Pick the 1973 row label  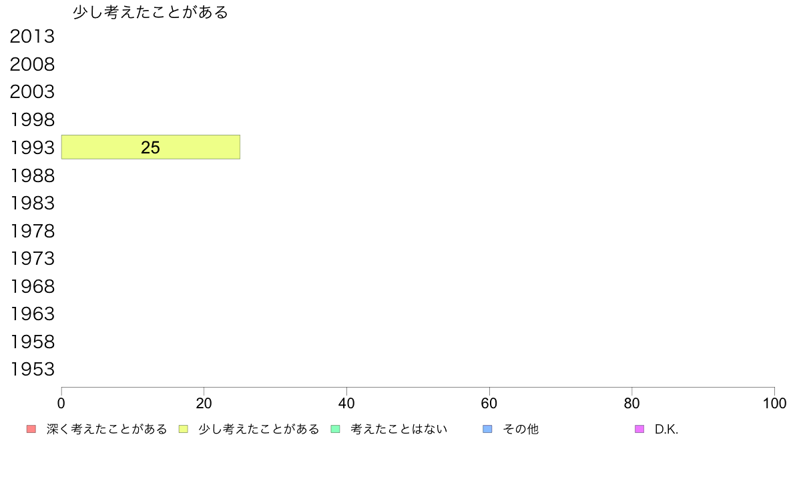[32, 258]
